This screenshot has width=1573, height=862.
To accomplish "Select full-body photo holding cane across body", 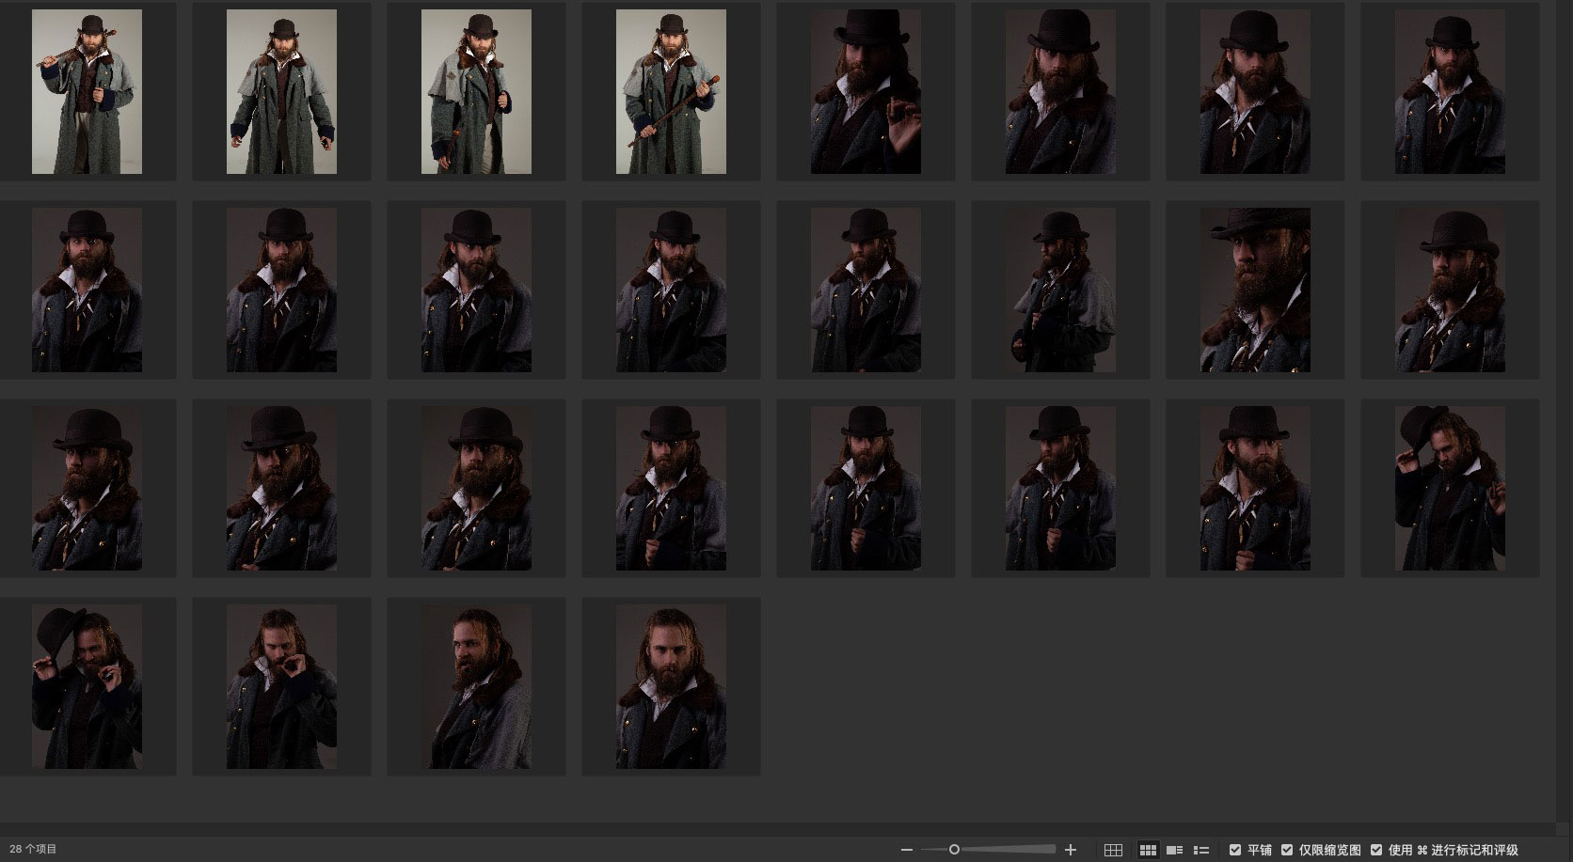I will point(671,92).
